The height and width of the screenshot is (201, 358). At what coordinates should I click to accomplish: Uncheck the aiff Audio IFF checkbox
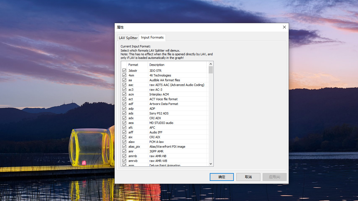(x=124, y=132)
